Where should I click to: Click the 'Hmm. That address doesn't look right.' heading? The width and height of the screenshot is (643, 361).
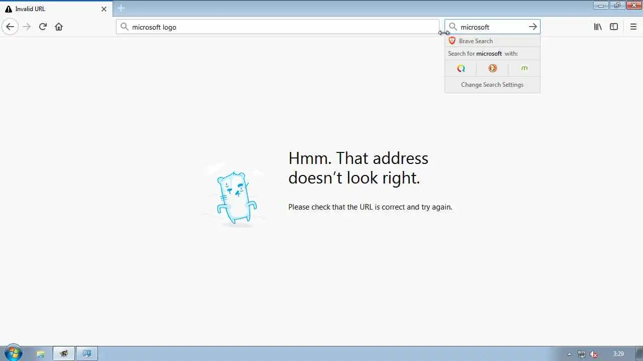[x=358, y=167]
